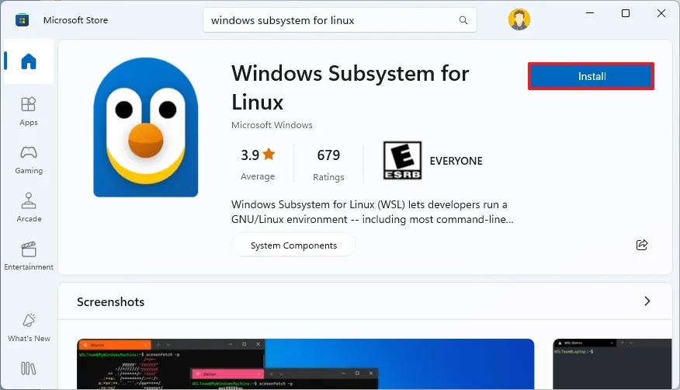Expand the Screenshots section chevron
680x390 pixels.
pyautogui.click(x=647, y=301)
